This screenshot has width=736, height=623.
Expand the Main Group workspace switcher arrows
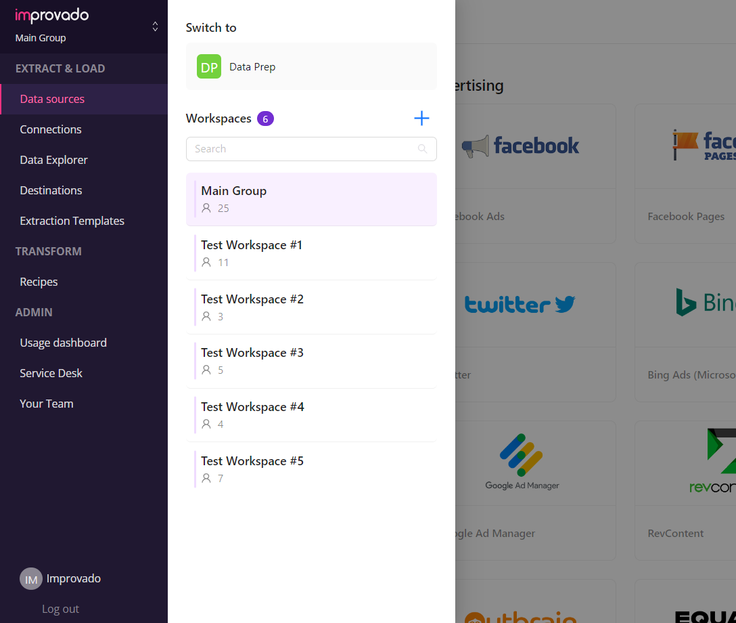[x=155, y=26]
